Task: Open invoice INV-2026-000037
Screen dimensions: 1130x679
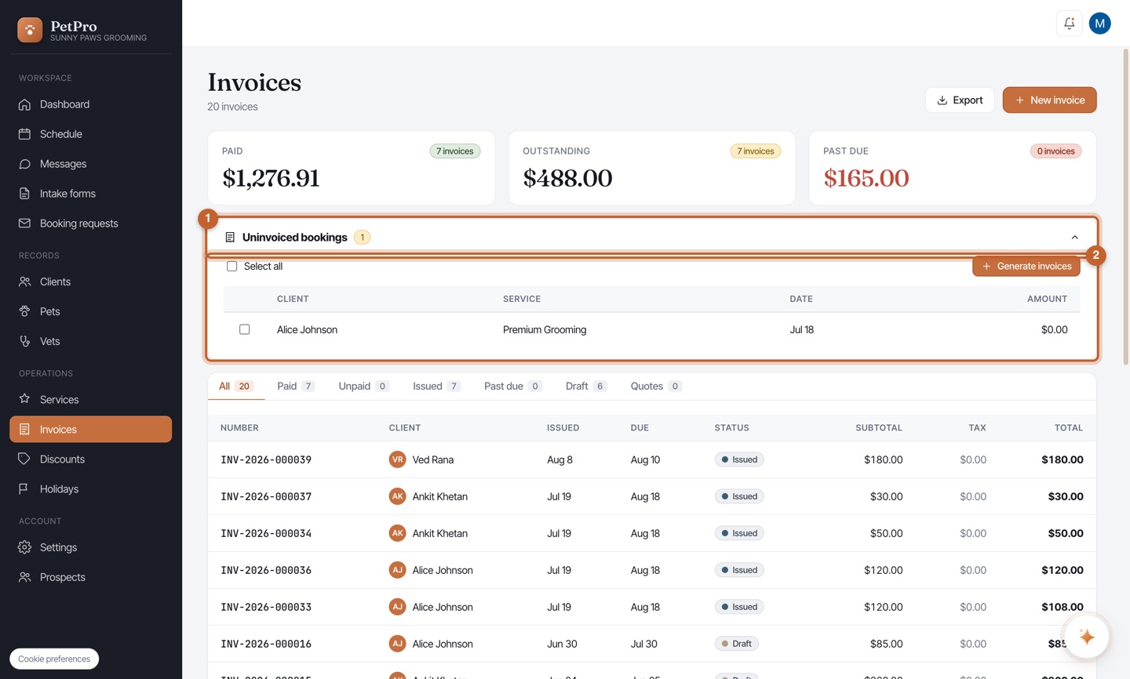Action: pos(266,496)
